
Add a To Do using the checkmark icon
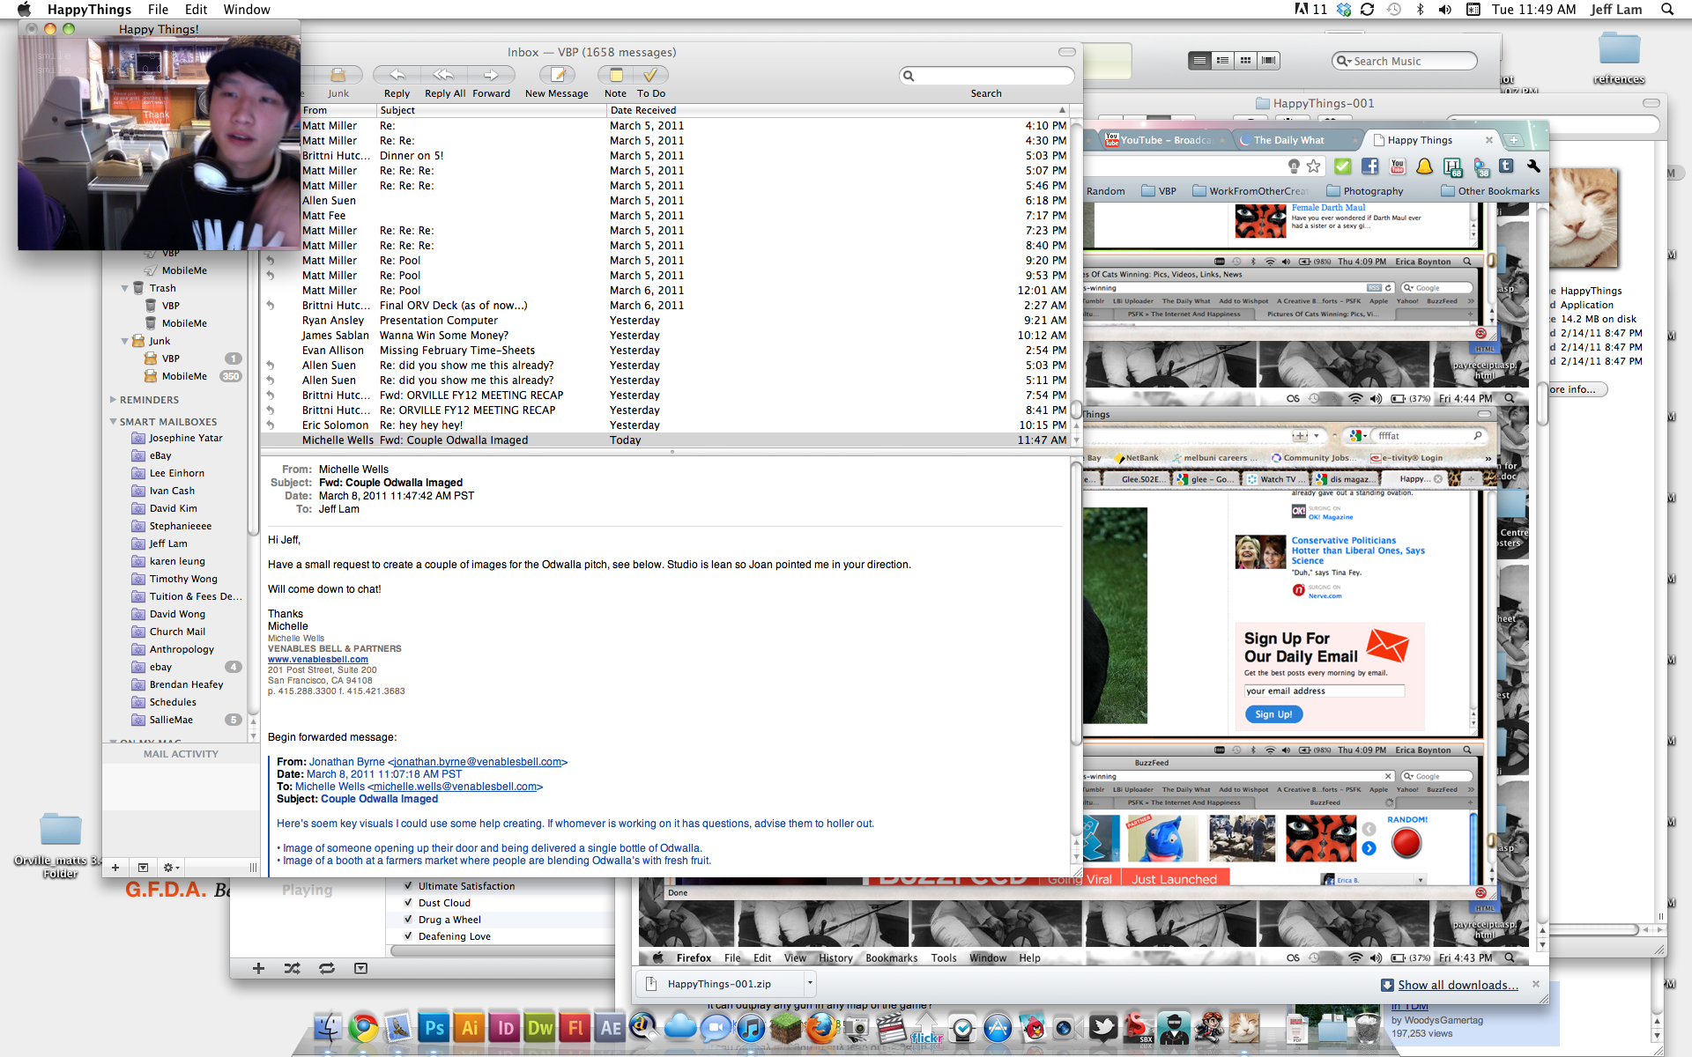(x=650, y=76)
